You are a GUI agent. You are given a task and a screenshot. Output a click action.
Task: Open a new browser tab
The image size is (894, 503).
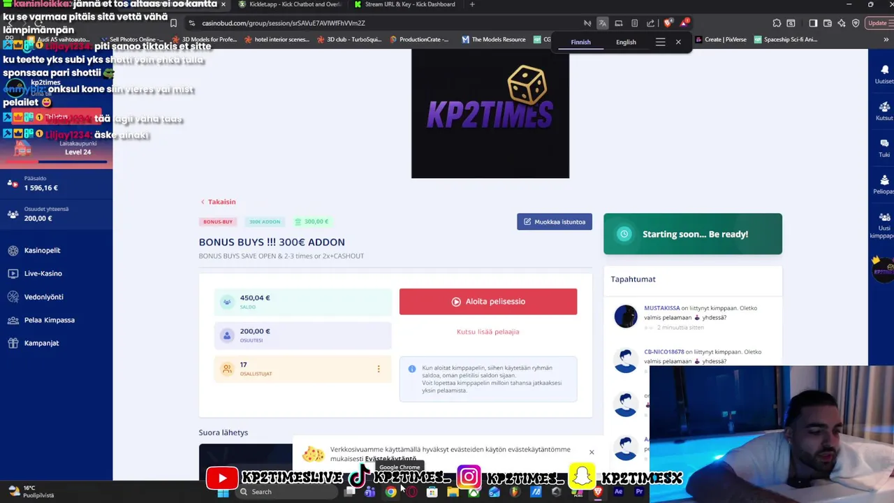tap(472, 4)
